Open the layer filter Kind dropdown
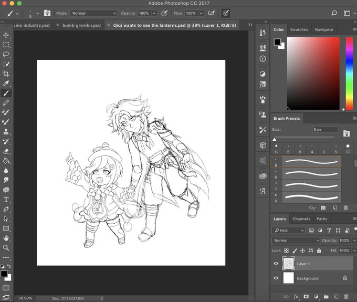The image size is (357, 302). [x=288, y=230]
